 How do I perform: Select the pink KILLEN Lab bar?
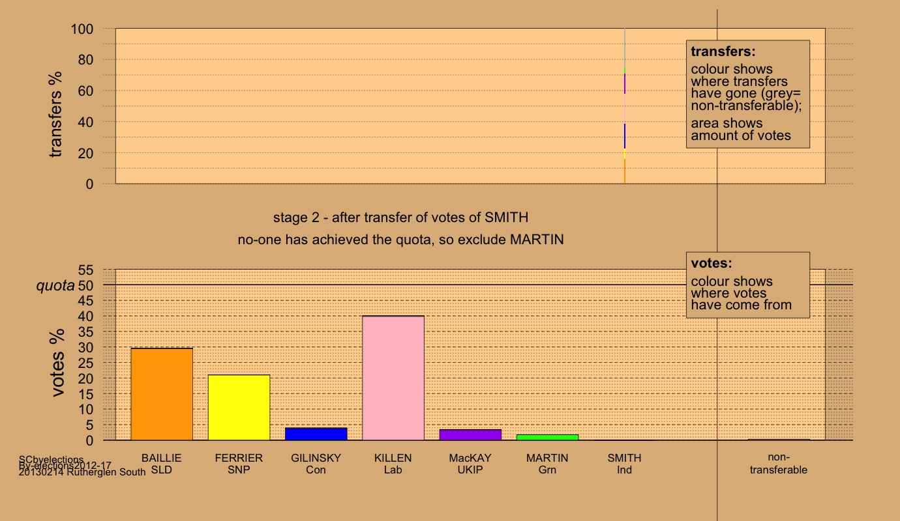[393, 378]
